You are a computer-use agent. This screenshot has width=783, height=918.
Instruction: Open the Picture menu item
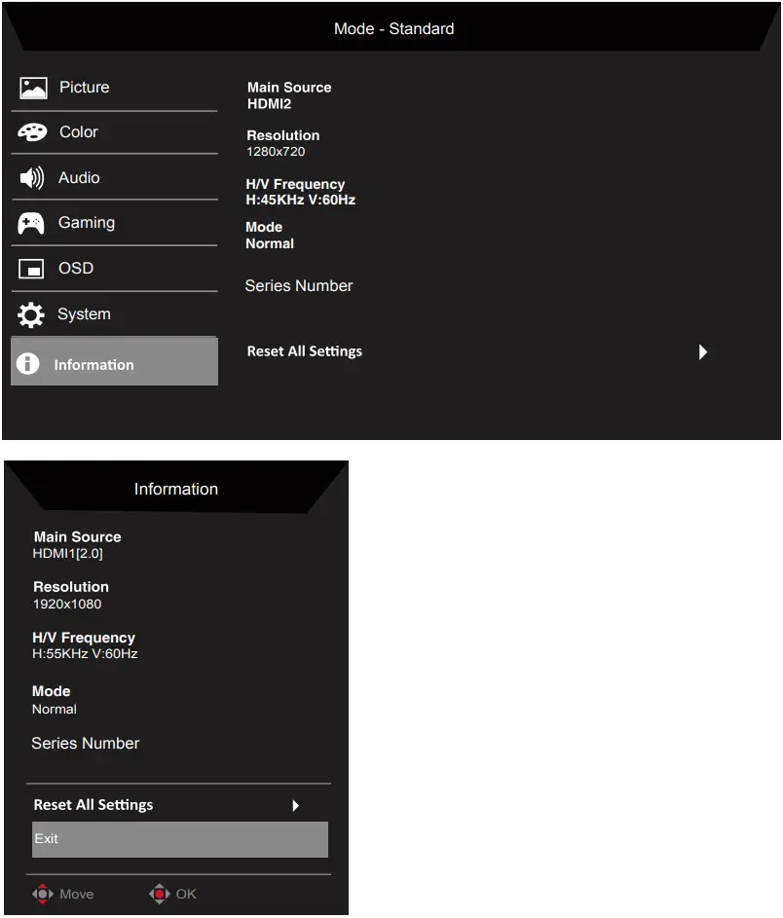pyautogui.click(x=114, y=88)
